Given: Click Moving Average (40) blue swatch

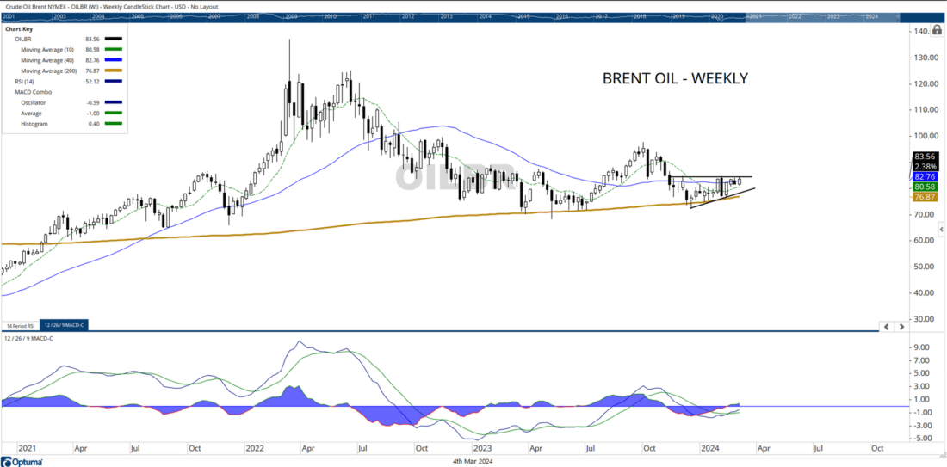Looking at the screenshot, I should click(x=112, y=61).
